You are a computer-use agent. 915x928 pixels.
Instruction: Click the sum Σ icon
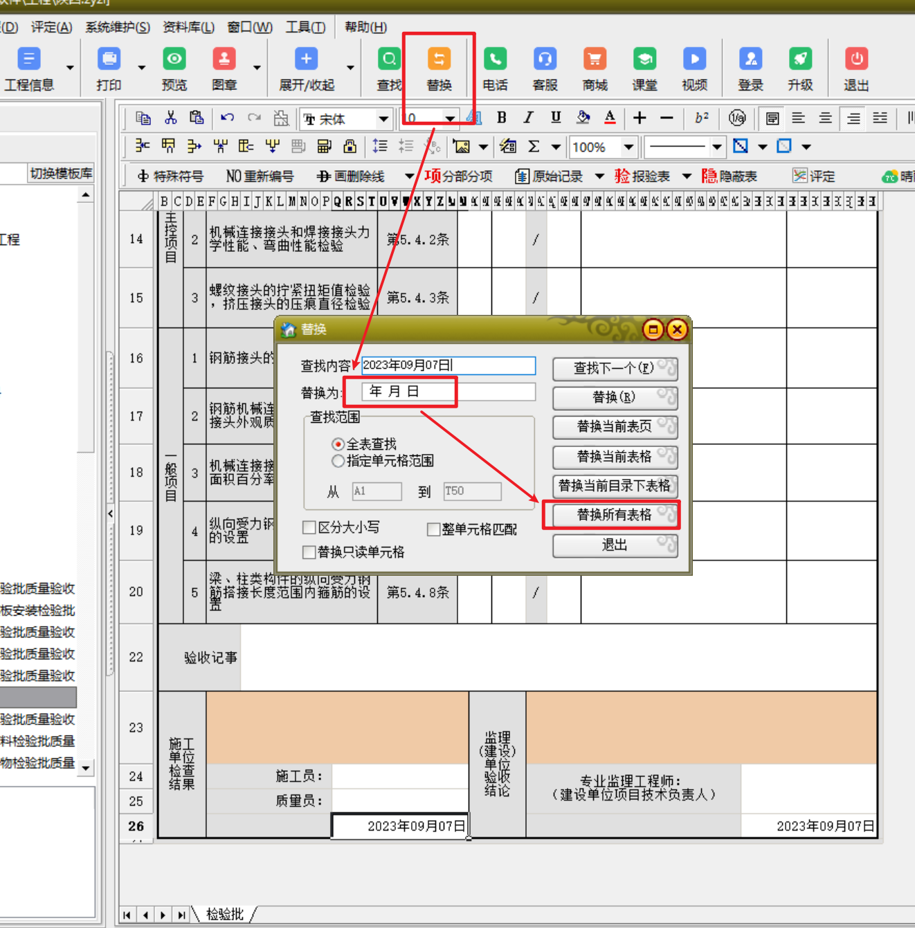[x=534, y=147]
